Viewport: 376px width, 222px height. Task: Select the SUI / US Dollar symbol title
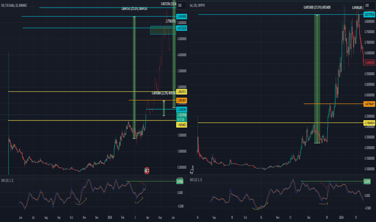coord(14,5)
